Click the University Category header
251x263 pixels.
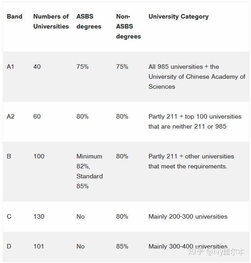(x=179, y=16)
